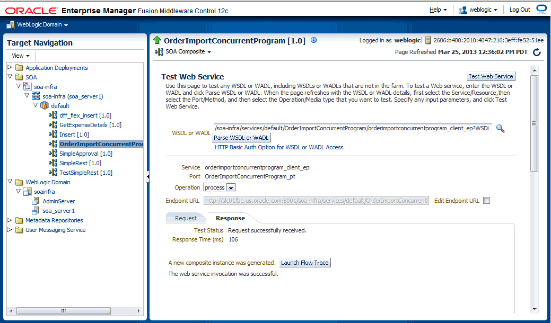551x323 pixels.
Task: Collapse the soa-infra farm node arrow
Action: [18, 86]
